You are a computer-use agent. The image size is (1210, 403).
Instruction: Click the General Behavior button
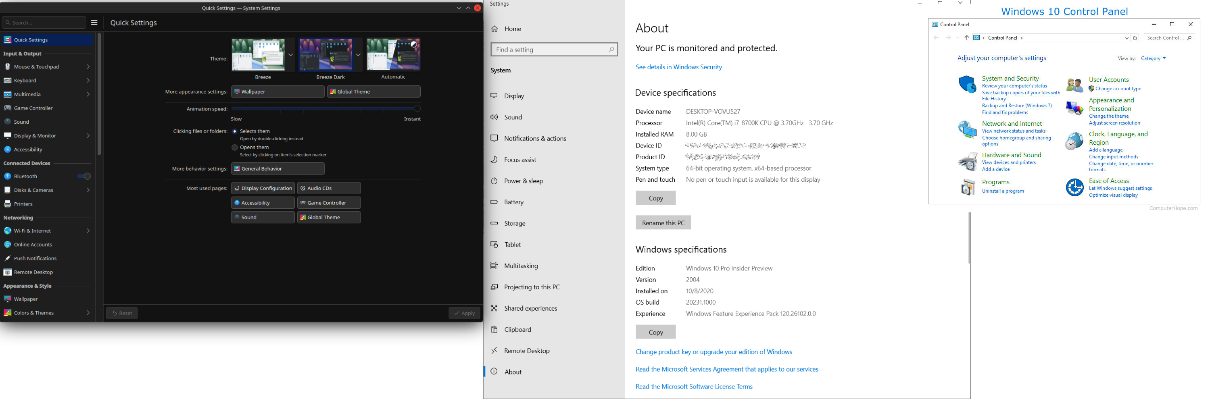278,169
